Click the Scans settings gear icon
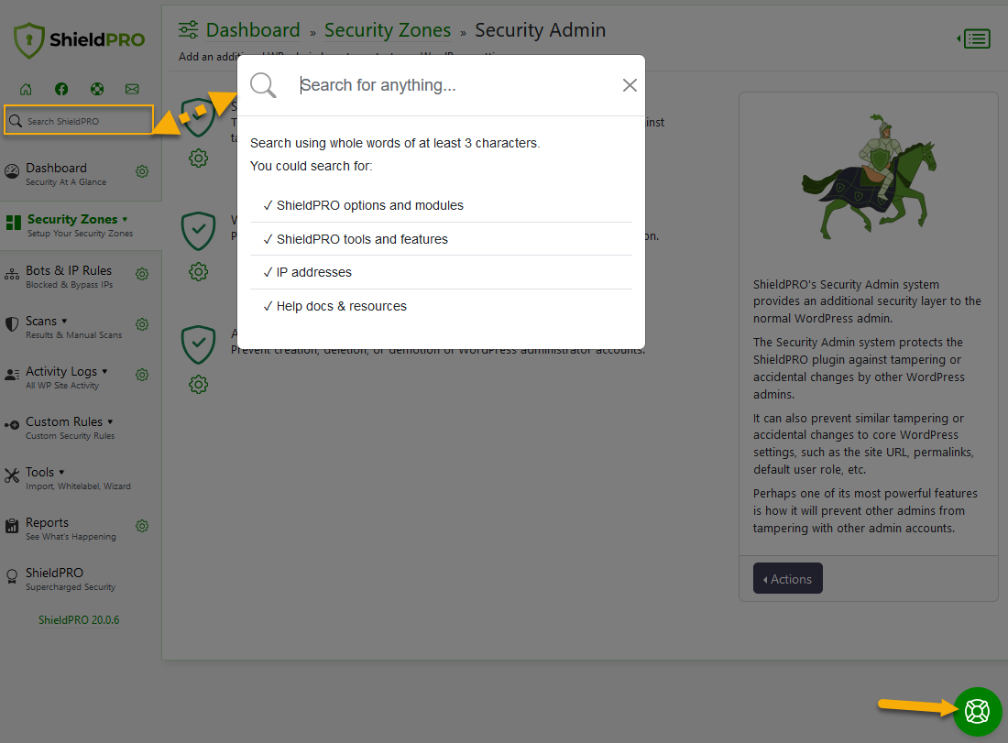 coord(142,324)
